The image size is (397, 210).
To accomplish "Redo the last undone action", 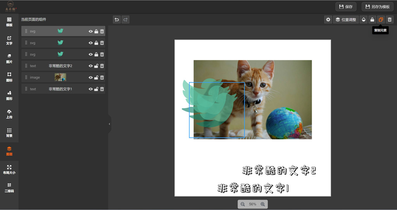I will pyautogui.click(x=125, y=19).
